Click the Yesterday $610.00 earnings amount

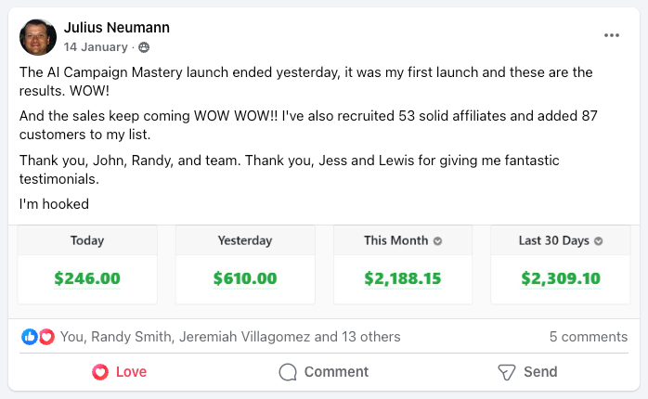(245, 278)
